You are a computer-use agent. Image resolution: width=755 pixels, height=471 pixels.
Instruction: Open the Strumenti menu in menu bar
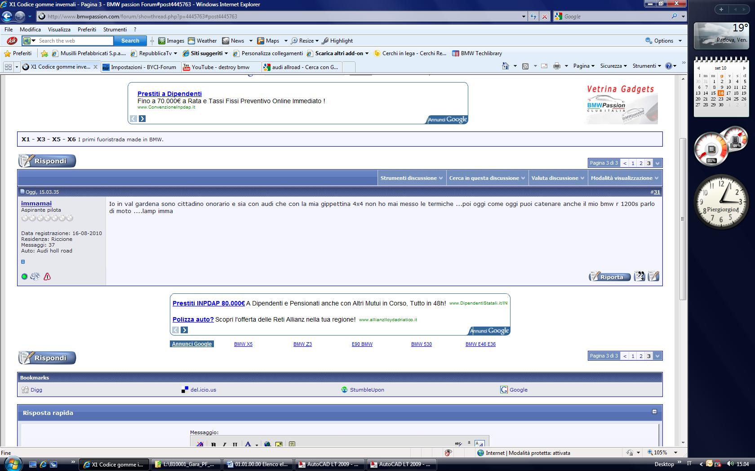tap(115, 29)
